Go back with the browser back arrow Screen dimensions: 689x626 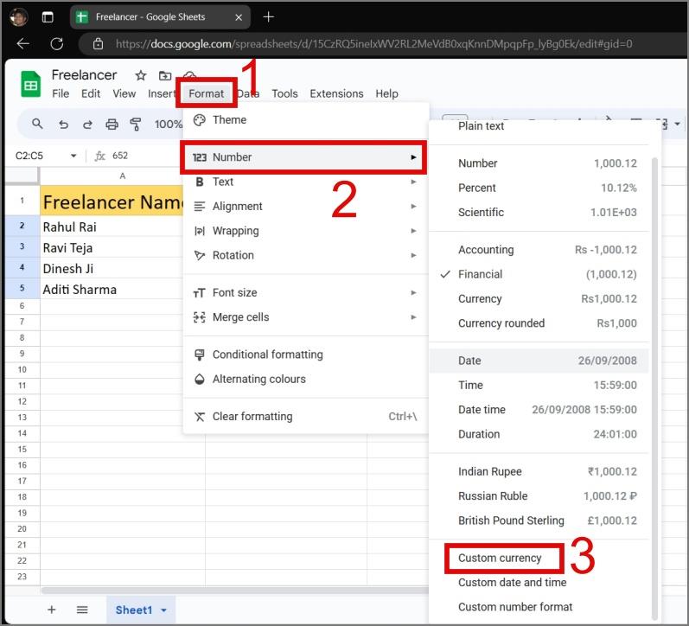[x=22, y=43]
